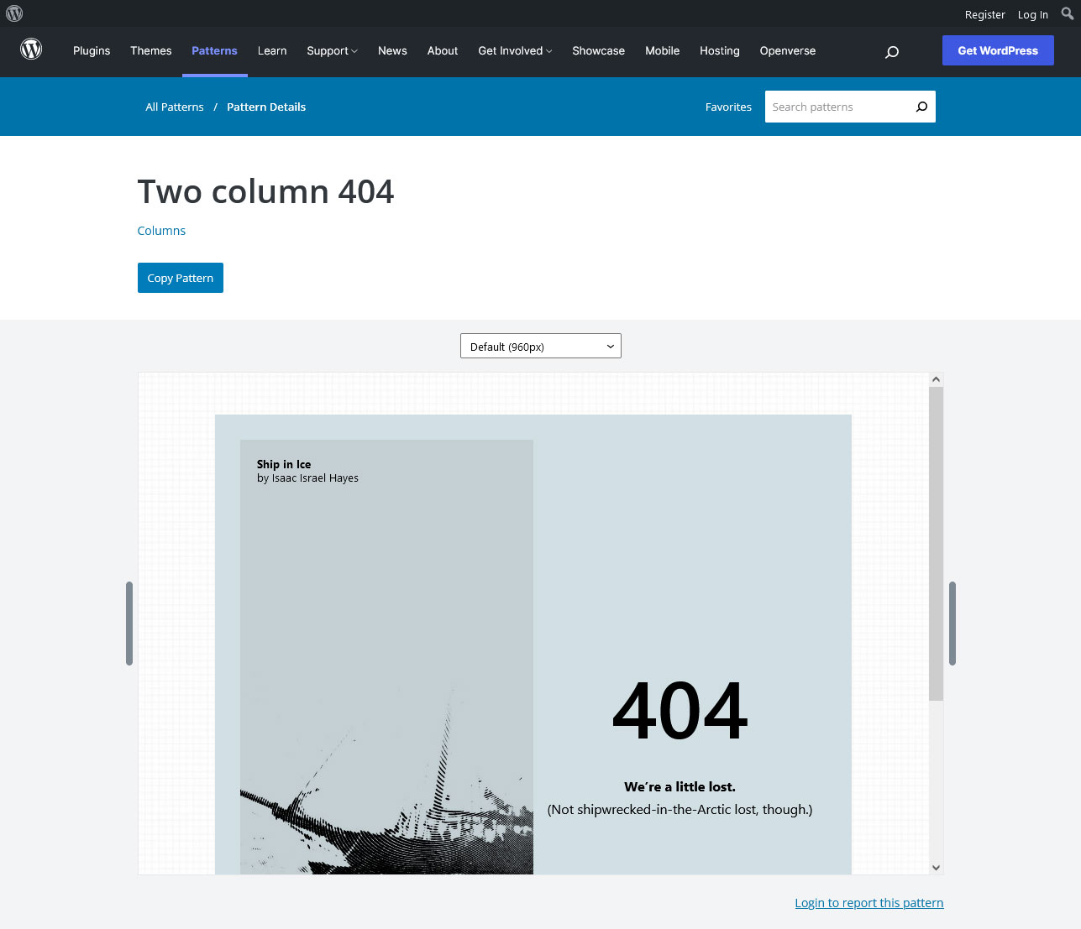Open the Mobile navigation link

click(x=663, y=50)
